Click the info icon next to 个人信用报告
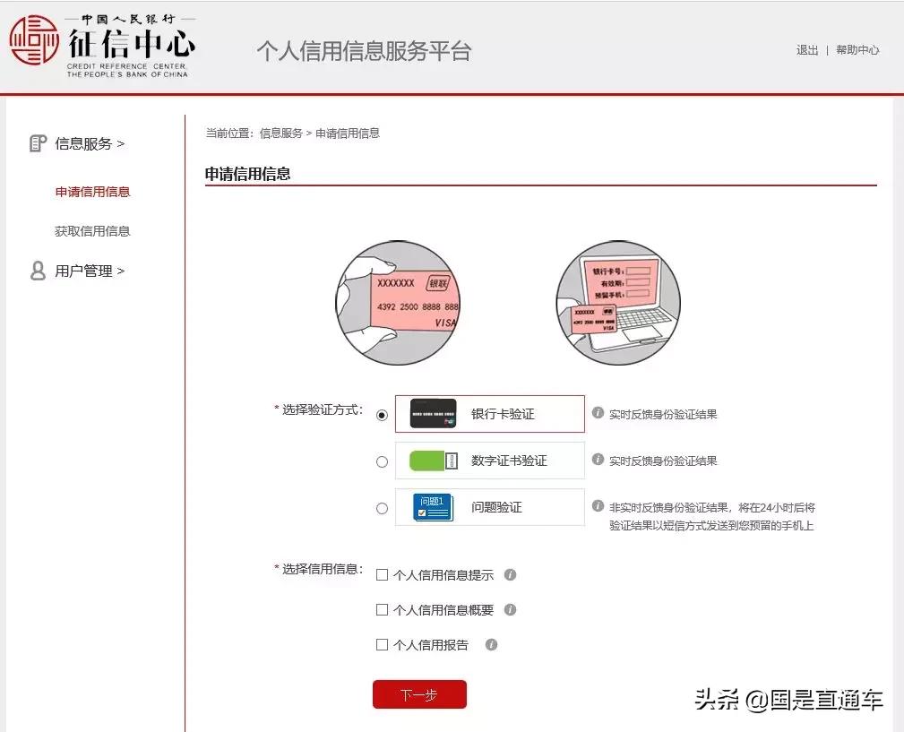The width and height of the screenshot is (904, 732). tap(490, 643)
